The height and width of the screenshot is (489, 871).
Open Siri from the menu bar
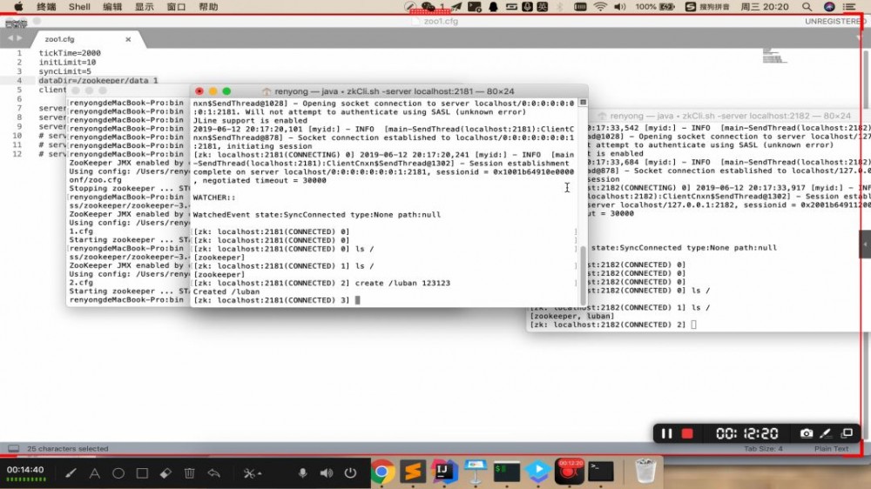[x=829, y=7]
